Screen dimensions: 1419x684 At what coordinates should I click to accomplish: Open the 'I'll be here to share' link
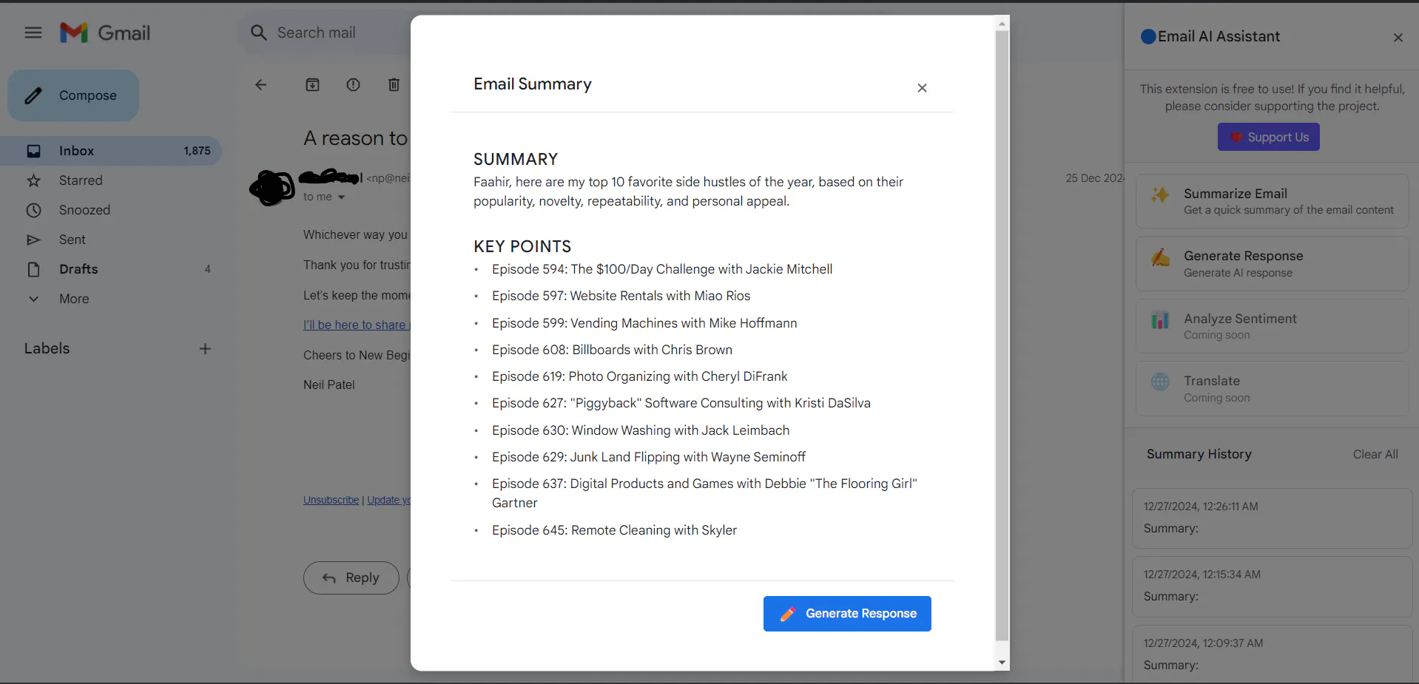click(357, 325)
